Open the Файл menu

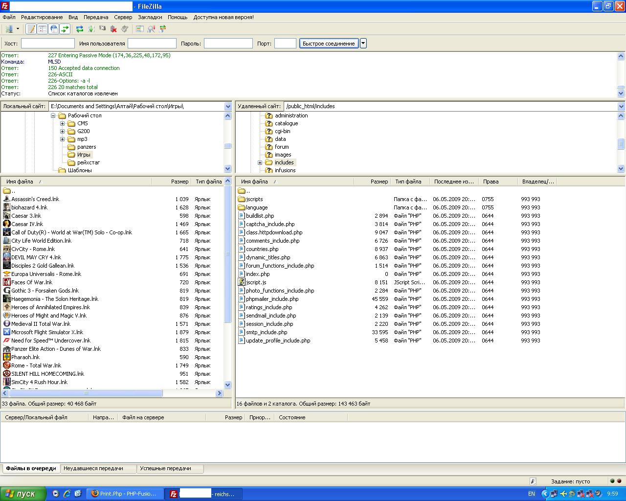(9, 17)
